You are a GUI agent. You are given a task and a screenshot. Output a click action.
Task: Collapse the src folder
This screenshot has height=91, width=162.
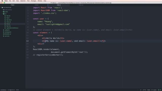point(2,14)
